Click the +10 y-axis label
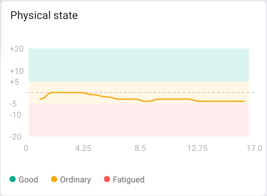This screenshot has width=267, height=196. [x=17, y=71]
